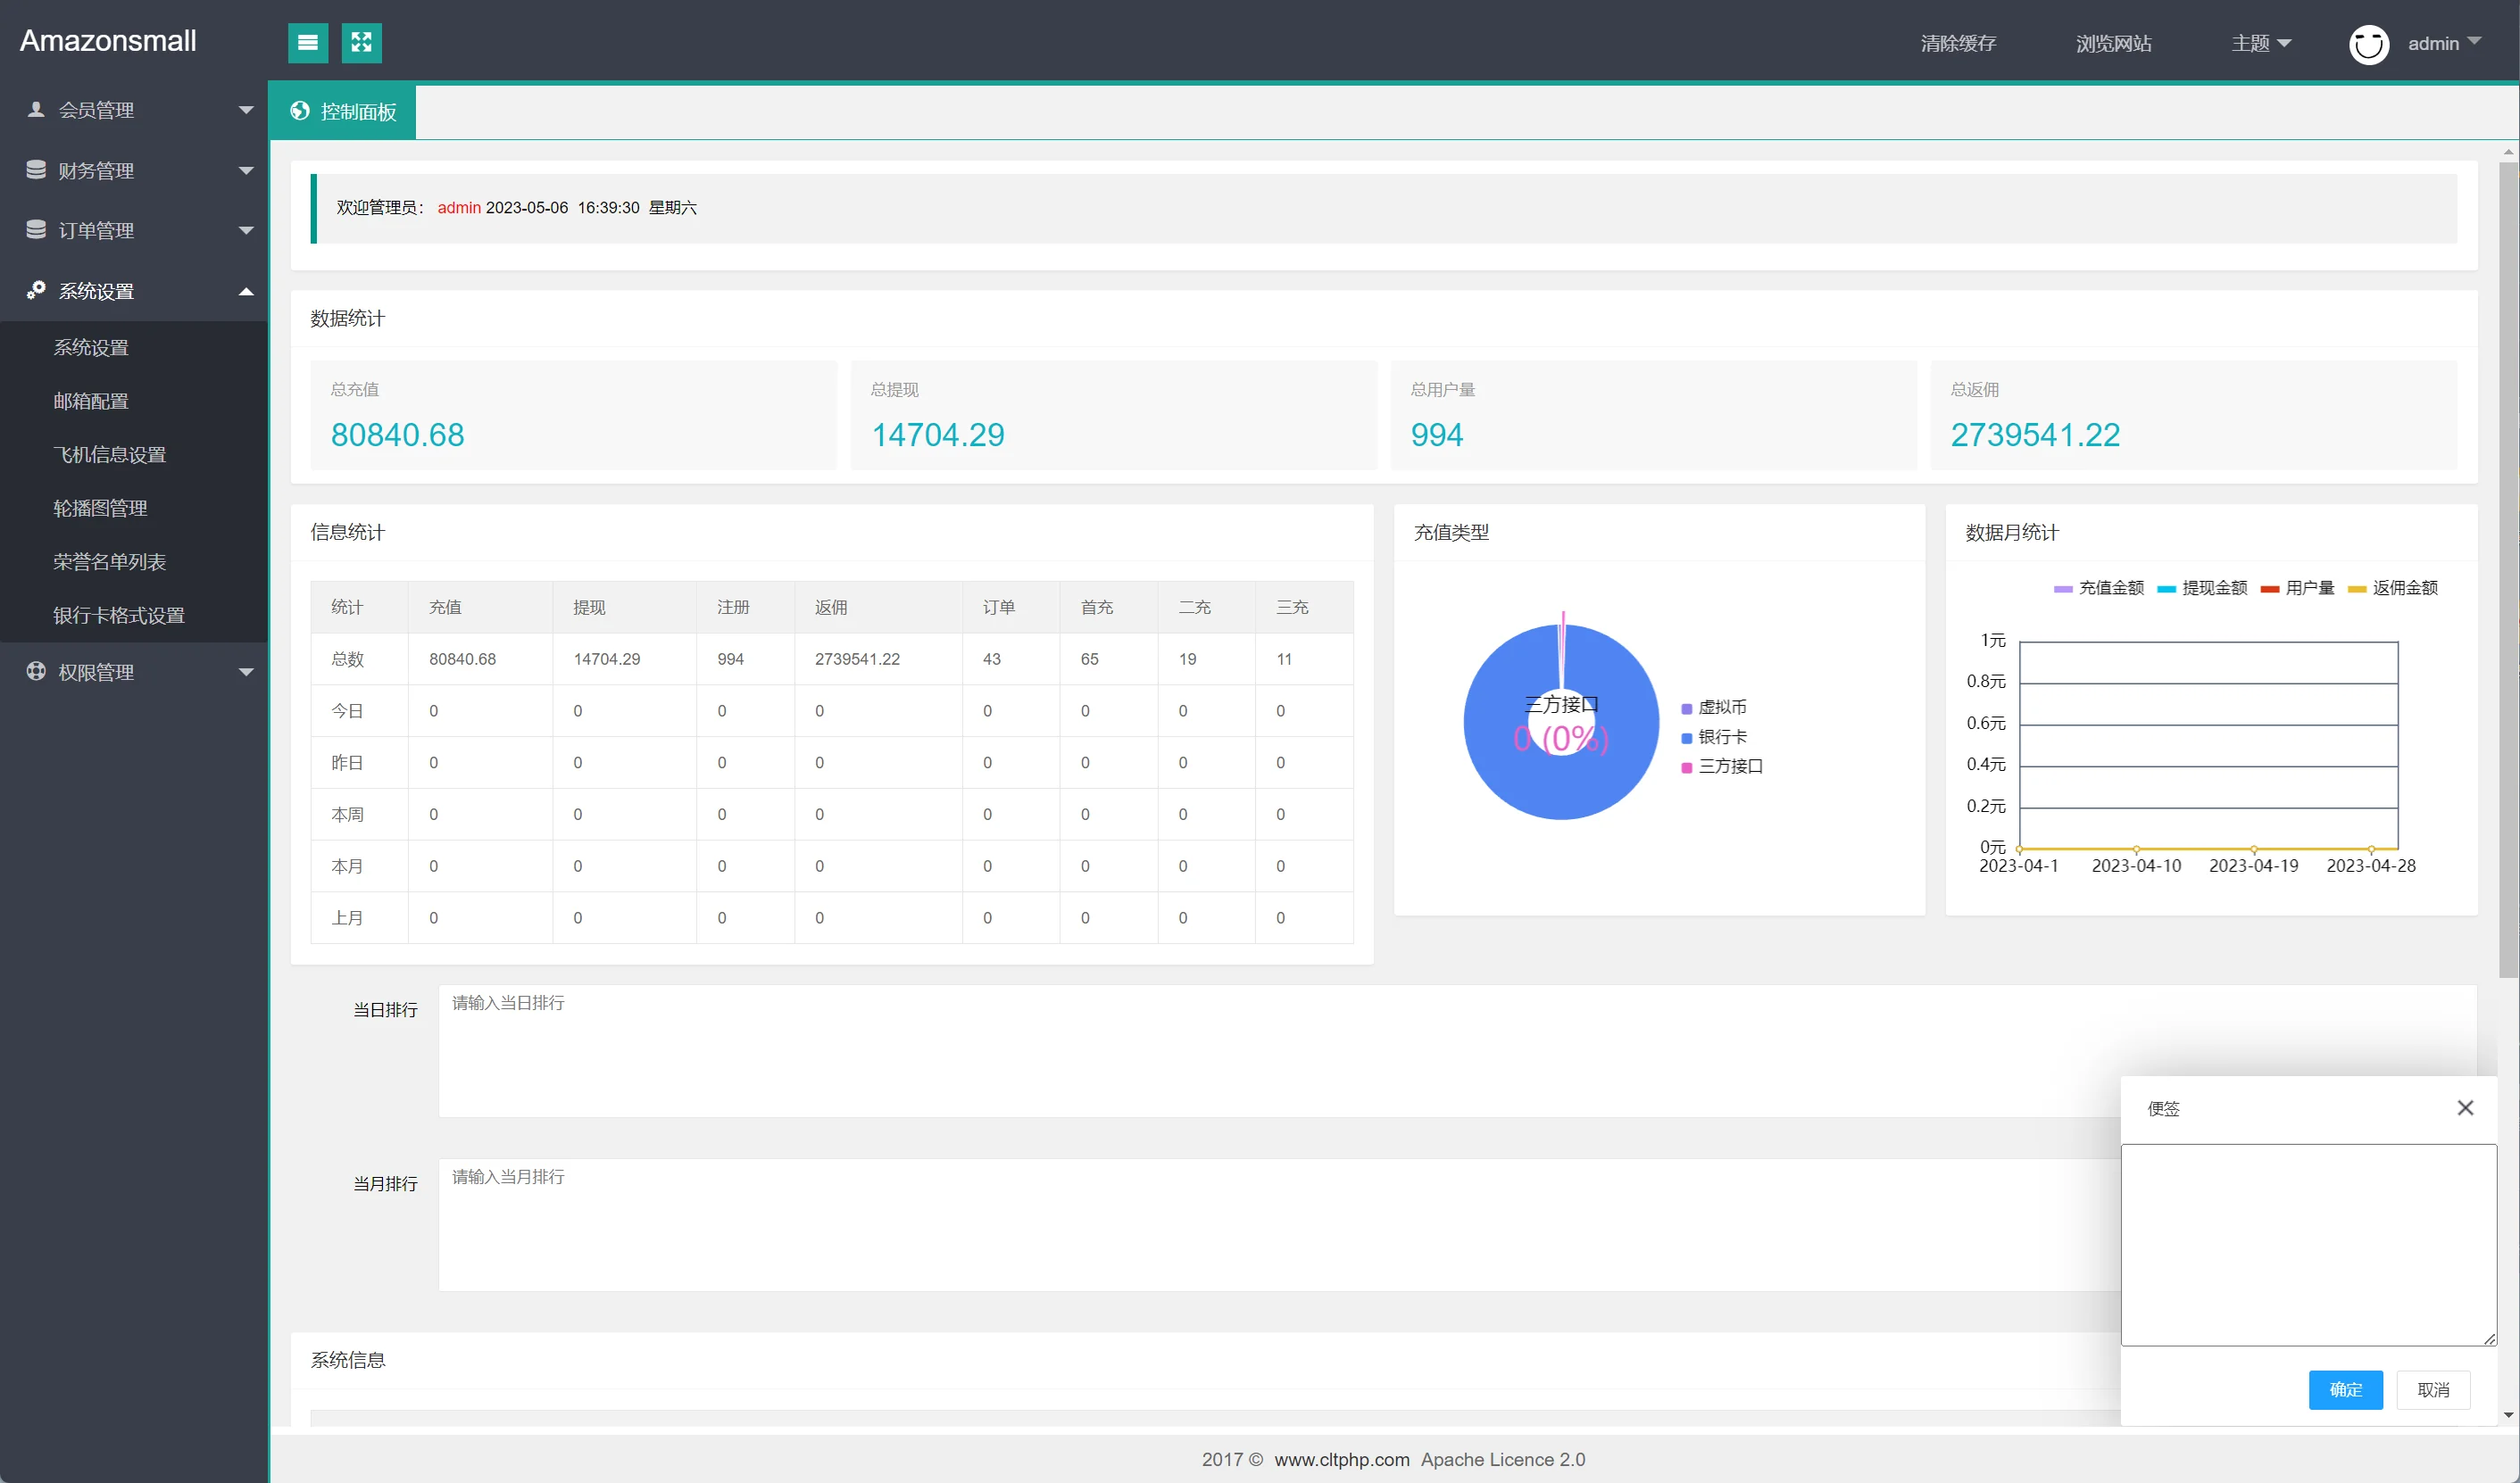
Task: Click the sidebar collapse hamburger icon
Action: (308, 43)
